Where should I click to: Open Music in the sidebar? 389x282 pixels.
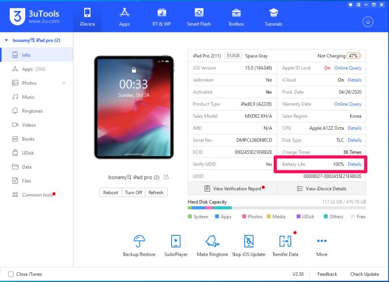37,97
